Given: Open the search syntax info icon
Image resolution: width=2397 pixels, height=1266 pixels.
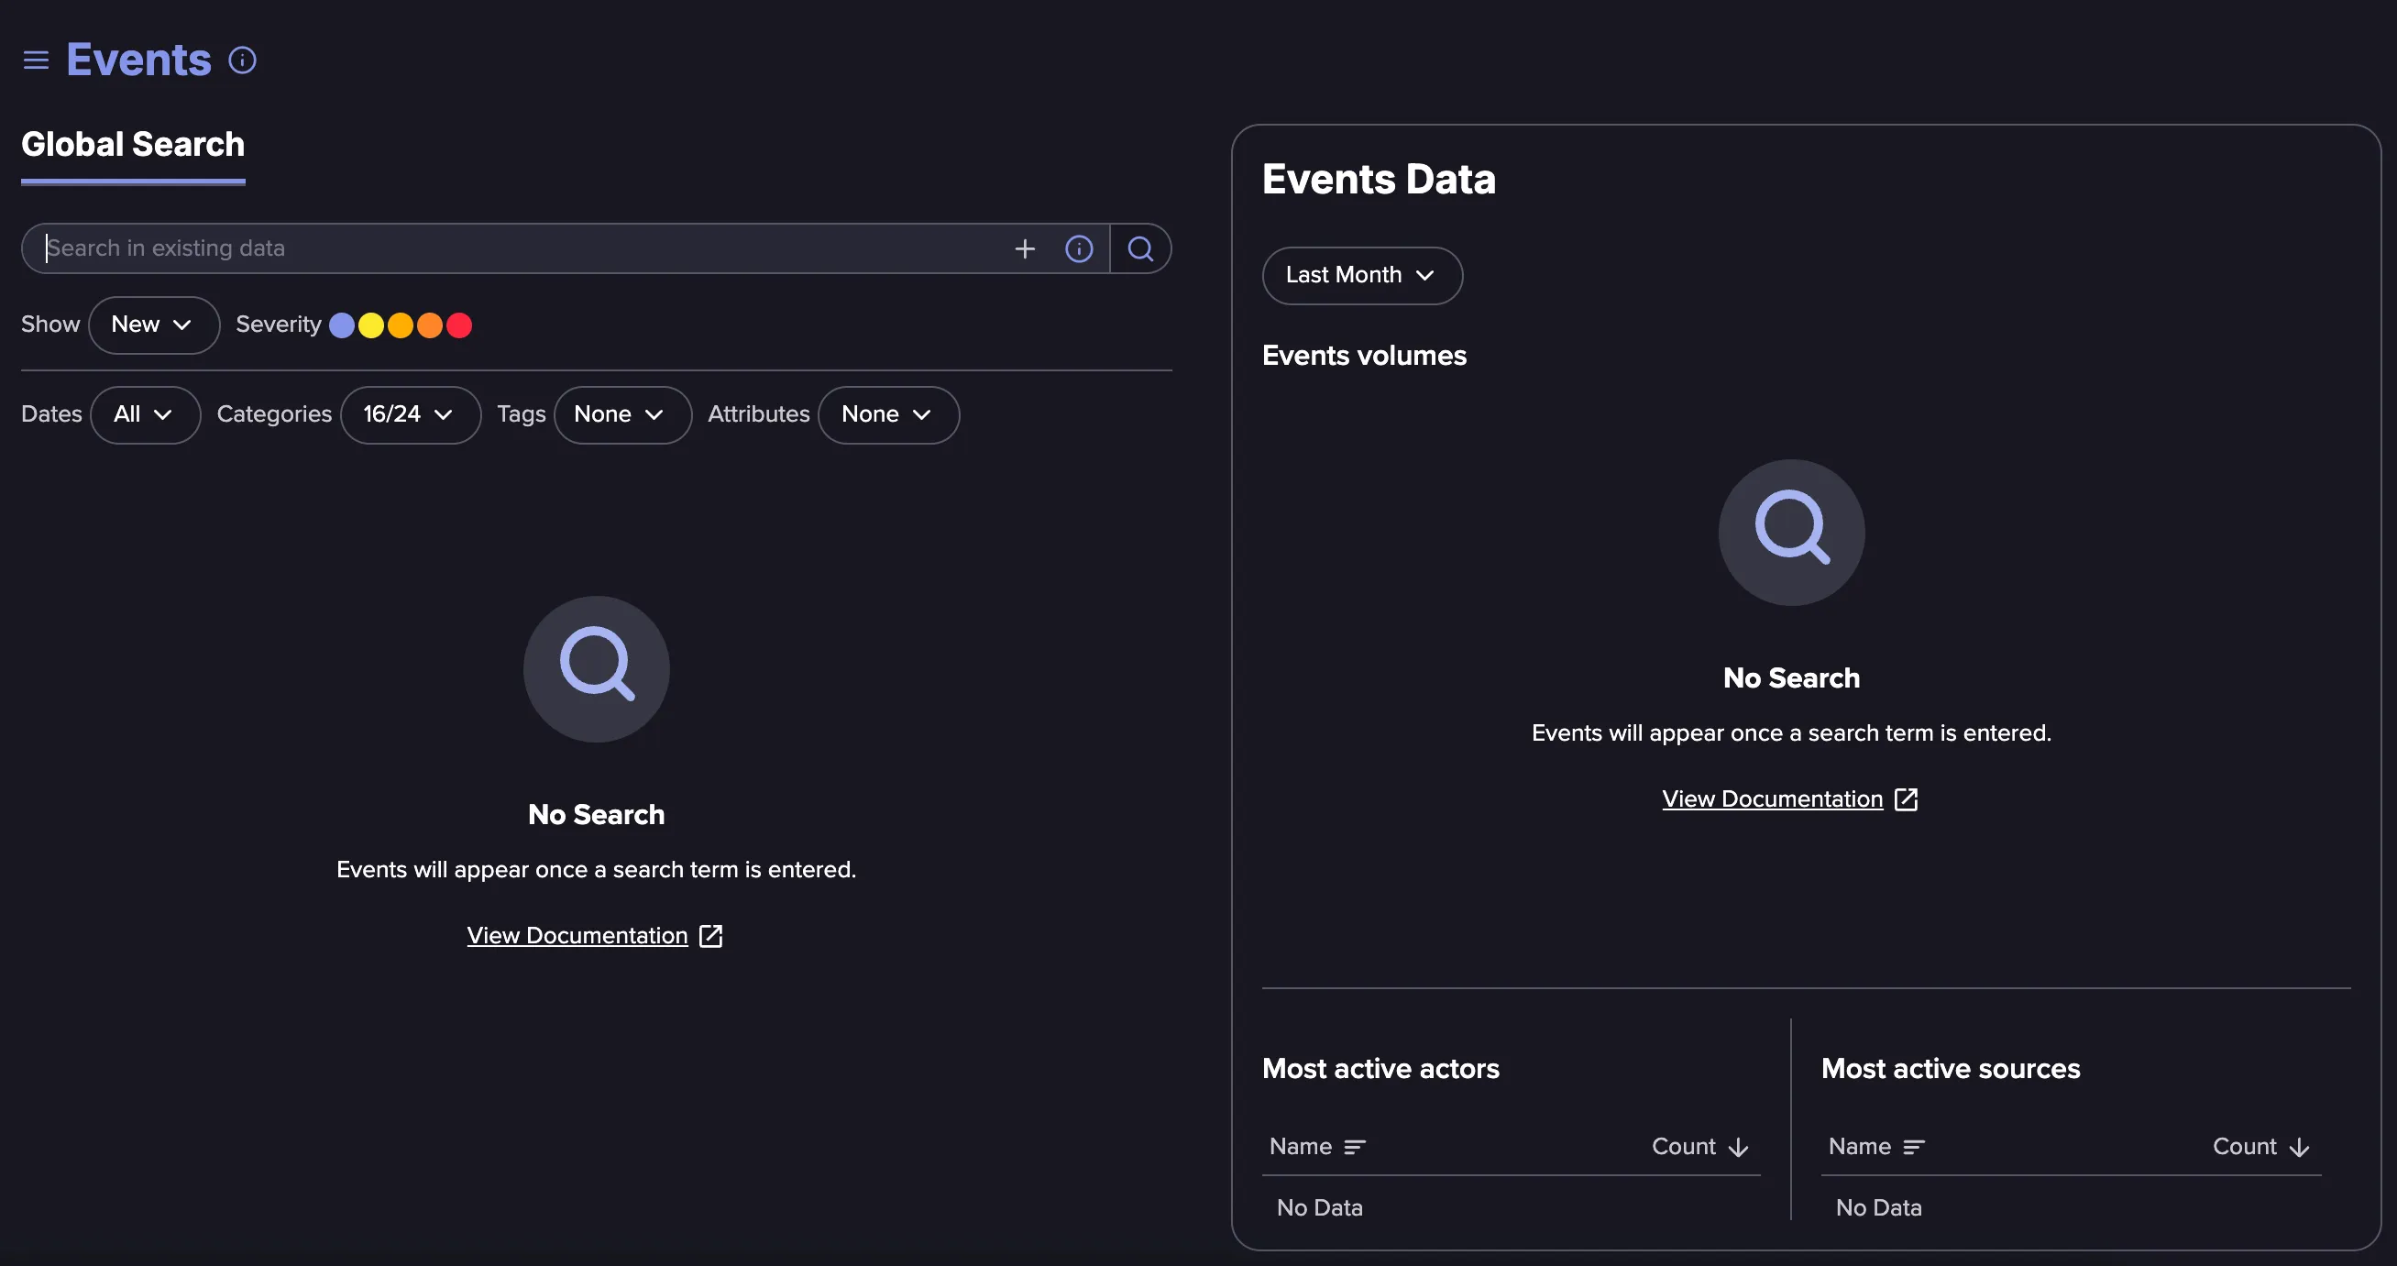Looking at the screenshot, I should point(1079,248).
